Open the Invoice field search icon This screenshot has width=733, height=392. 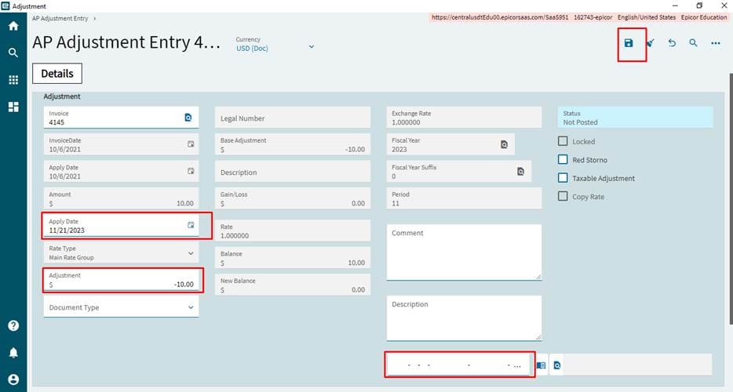click(x=188, y=118)
